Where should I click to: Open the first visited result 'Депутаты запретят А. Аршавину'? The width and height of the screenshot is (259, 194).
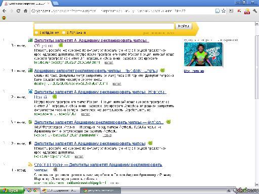(92, 40)
